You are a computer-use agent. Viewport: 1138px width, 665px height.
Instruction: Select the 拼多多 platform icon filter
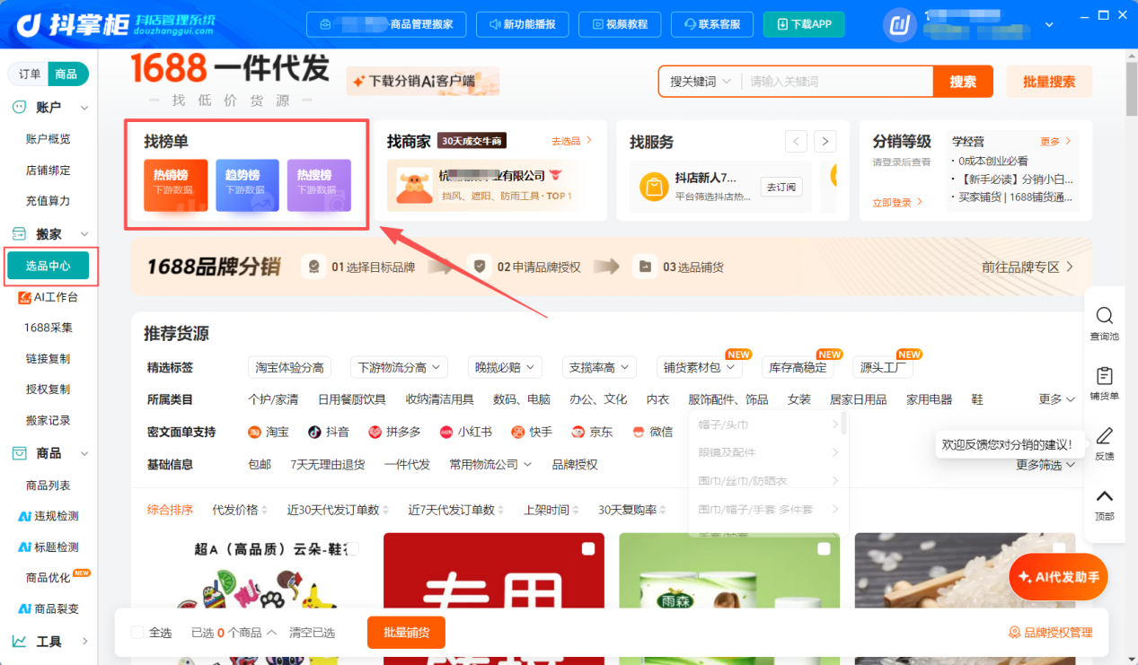coord(375,432)
